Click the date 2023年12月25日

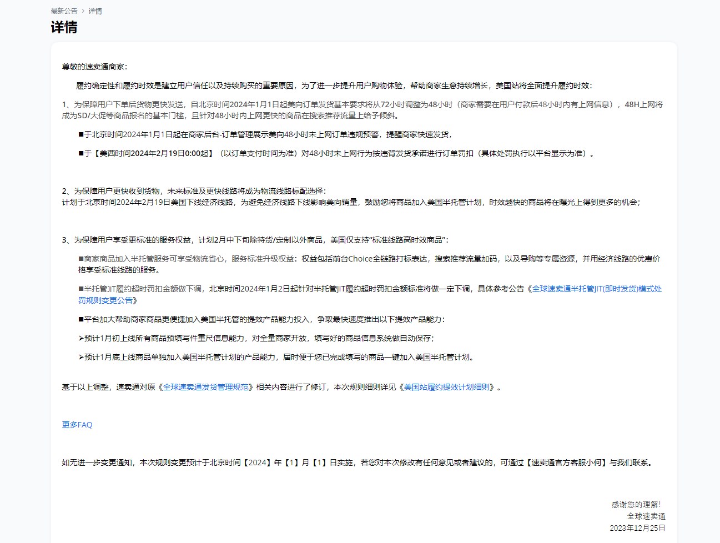637,527
